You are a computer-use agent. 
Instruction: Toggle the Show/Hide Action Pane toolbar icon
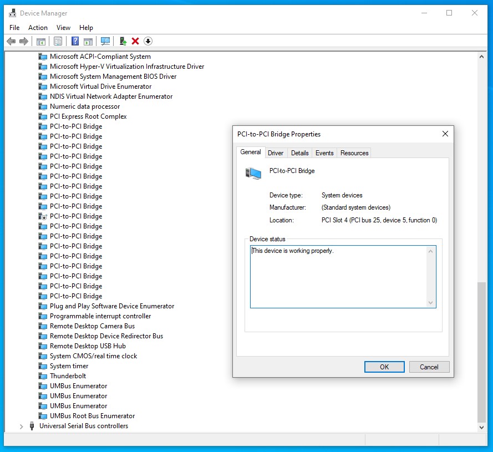(88, 41)
